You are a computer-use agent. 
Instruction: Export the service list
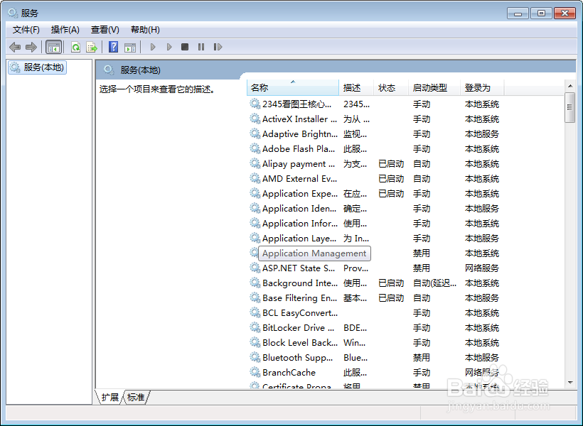92,47
